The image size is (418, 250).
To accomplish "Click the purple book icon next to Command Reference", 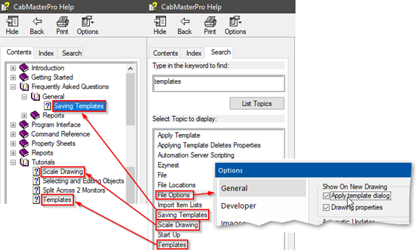I will pos(24,134).
